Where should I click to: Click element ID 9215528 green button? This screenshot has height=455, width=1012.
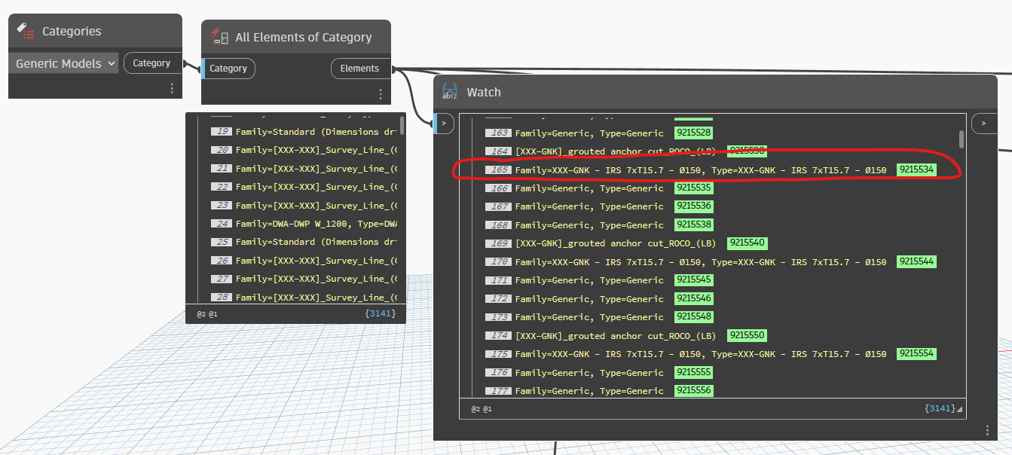click(693, 133)
